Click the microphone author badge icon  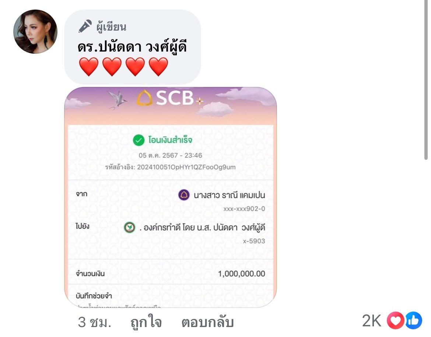click(x=85, y=27)
